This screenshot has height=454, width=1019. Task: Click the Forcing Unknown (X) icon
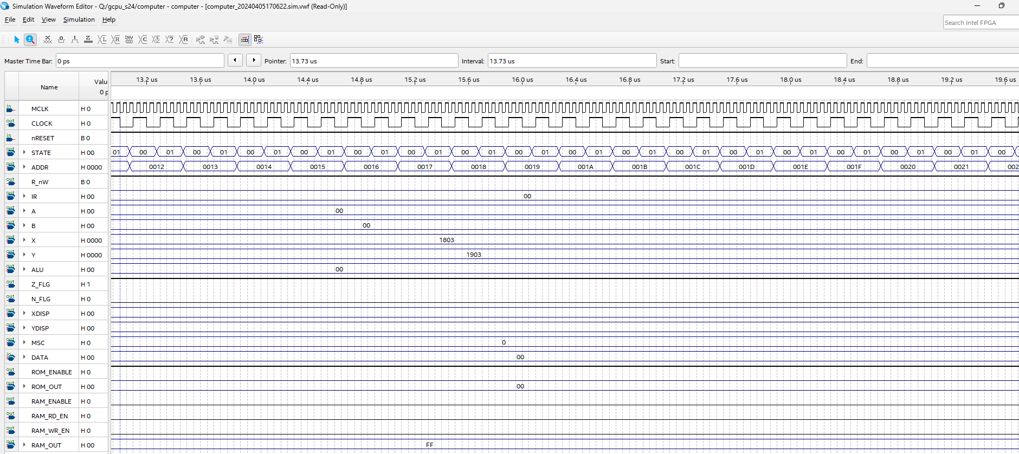[48, 40]
